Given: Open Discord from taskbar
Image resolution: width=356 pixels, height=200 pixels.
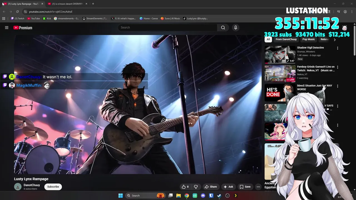Looking at the screenshot, I should [x=203, y=196].
